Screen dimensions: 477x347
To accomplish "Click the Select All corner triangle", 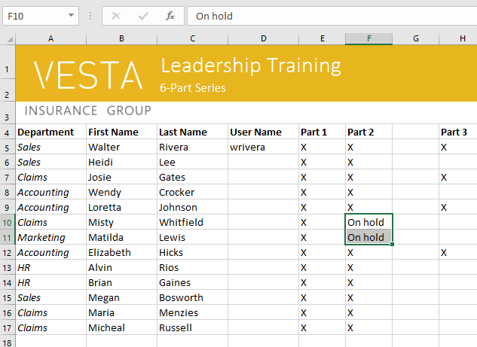I will [8, 38].
